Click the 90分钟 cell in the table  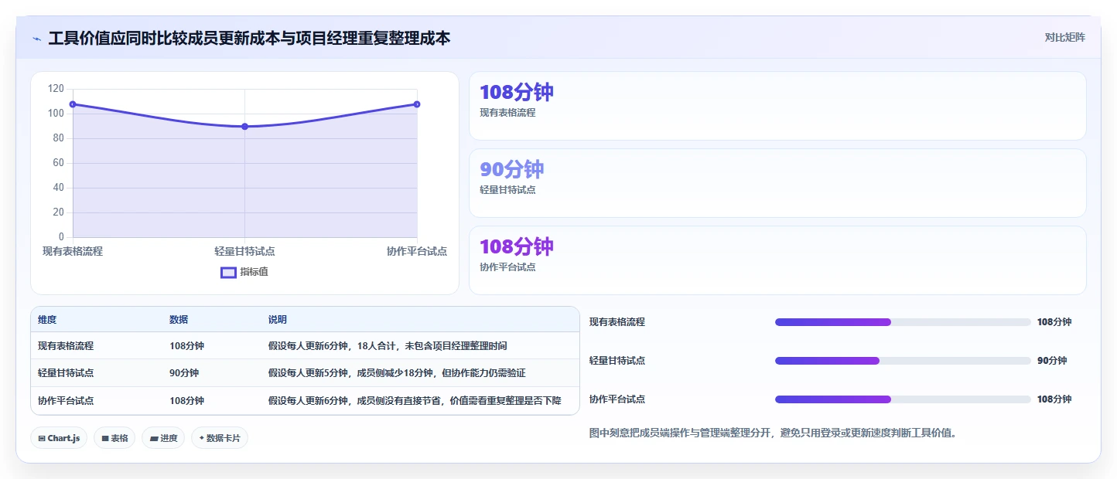point(184,373)
